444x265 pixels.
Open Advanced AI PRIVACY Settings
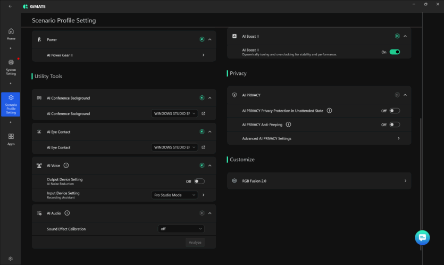319,138
